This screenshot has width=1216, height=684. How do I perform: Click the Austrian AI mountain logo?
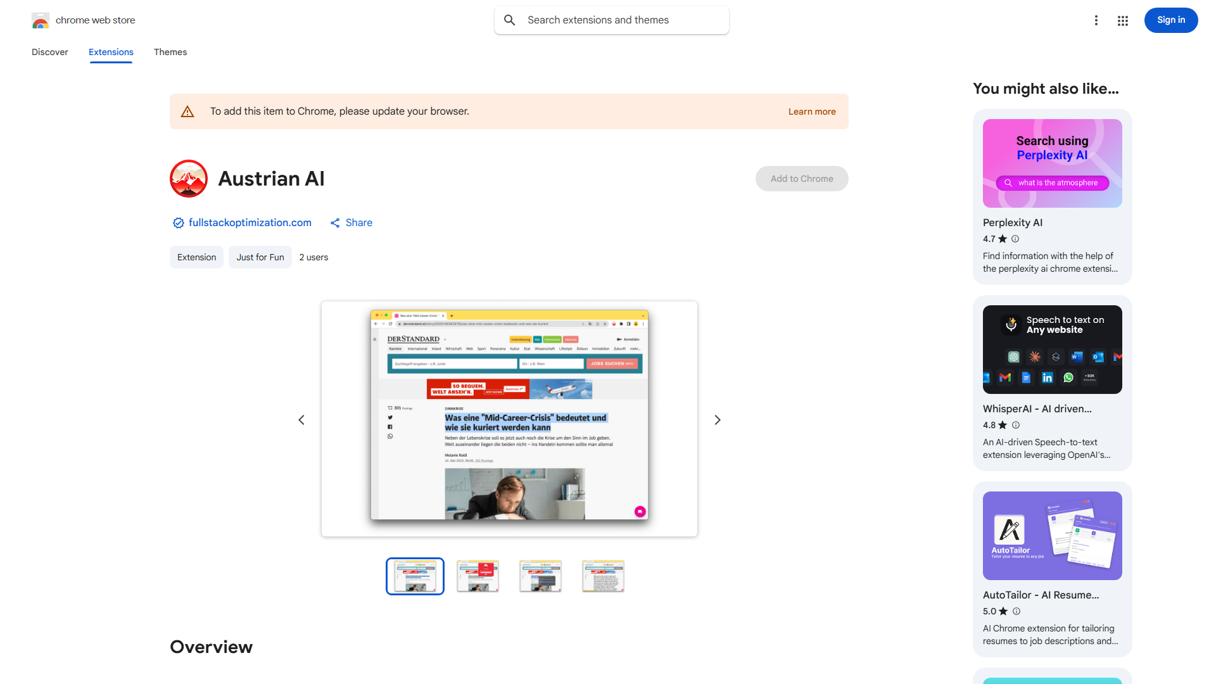pyautogui.click(x=188, y=179)
